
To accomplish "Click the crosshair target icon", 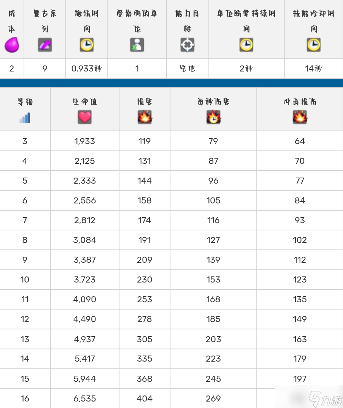I will [x=187, y=45].
